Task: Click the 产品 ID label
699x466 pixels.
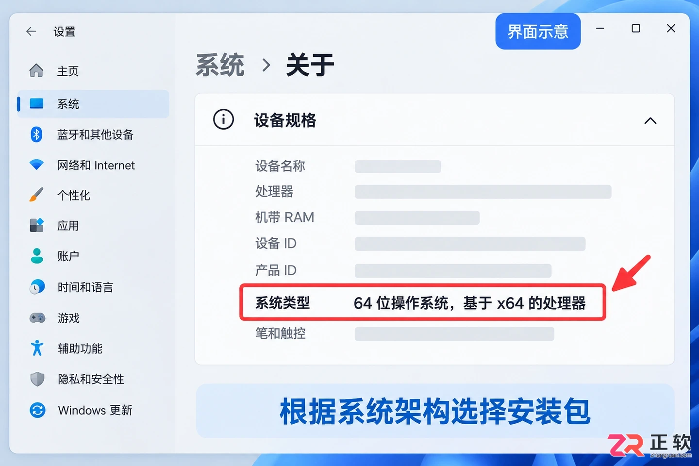Action: point(276,270)
